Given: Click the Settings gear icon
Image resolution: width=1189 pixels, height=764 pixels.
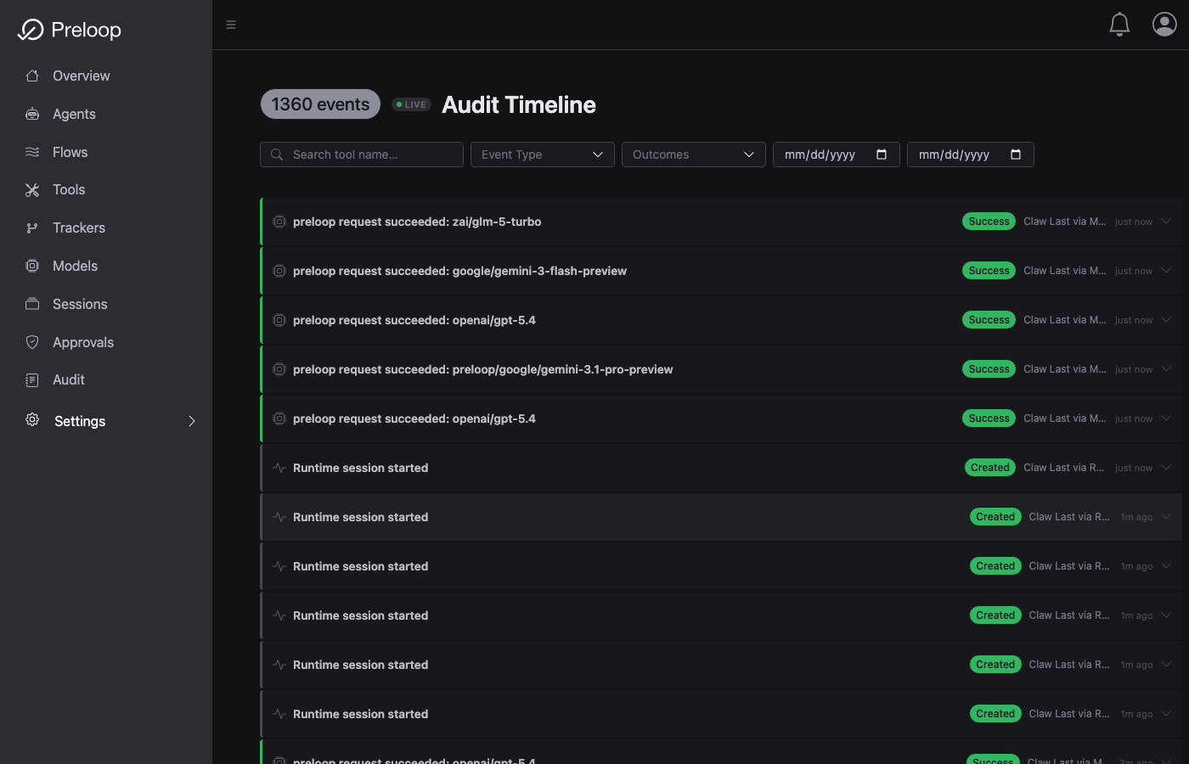Looking at the screenshot, I should [32, 419].
